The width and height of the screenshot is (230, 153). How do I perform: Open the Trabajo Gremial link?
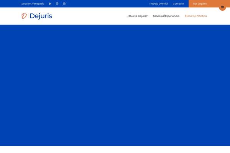158,4
